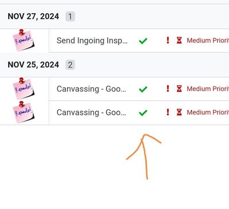The width and height of the screenshot is (229, 209).
Task: Click red exclamation icon on last Canvassing row
Action: (x=168, y=112)
